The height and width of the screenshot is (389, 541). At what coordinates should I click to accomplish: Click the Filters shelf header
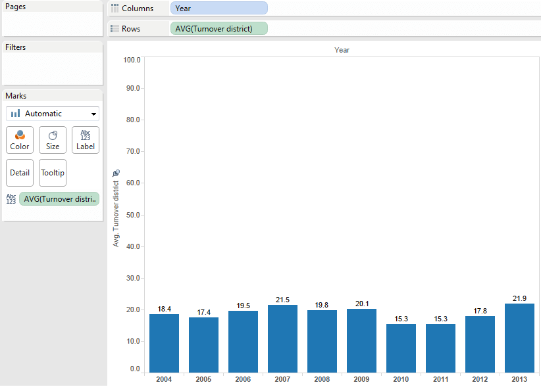tap(16, 47)
